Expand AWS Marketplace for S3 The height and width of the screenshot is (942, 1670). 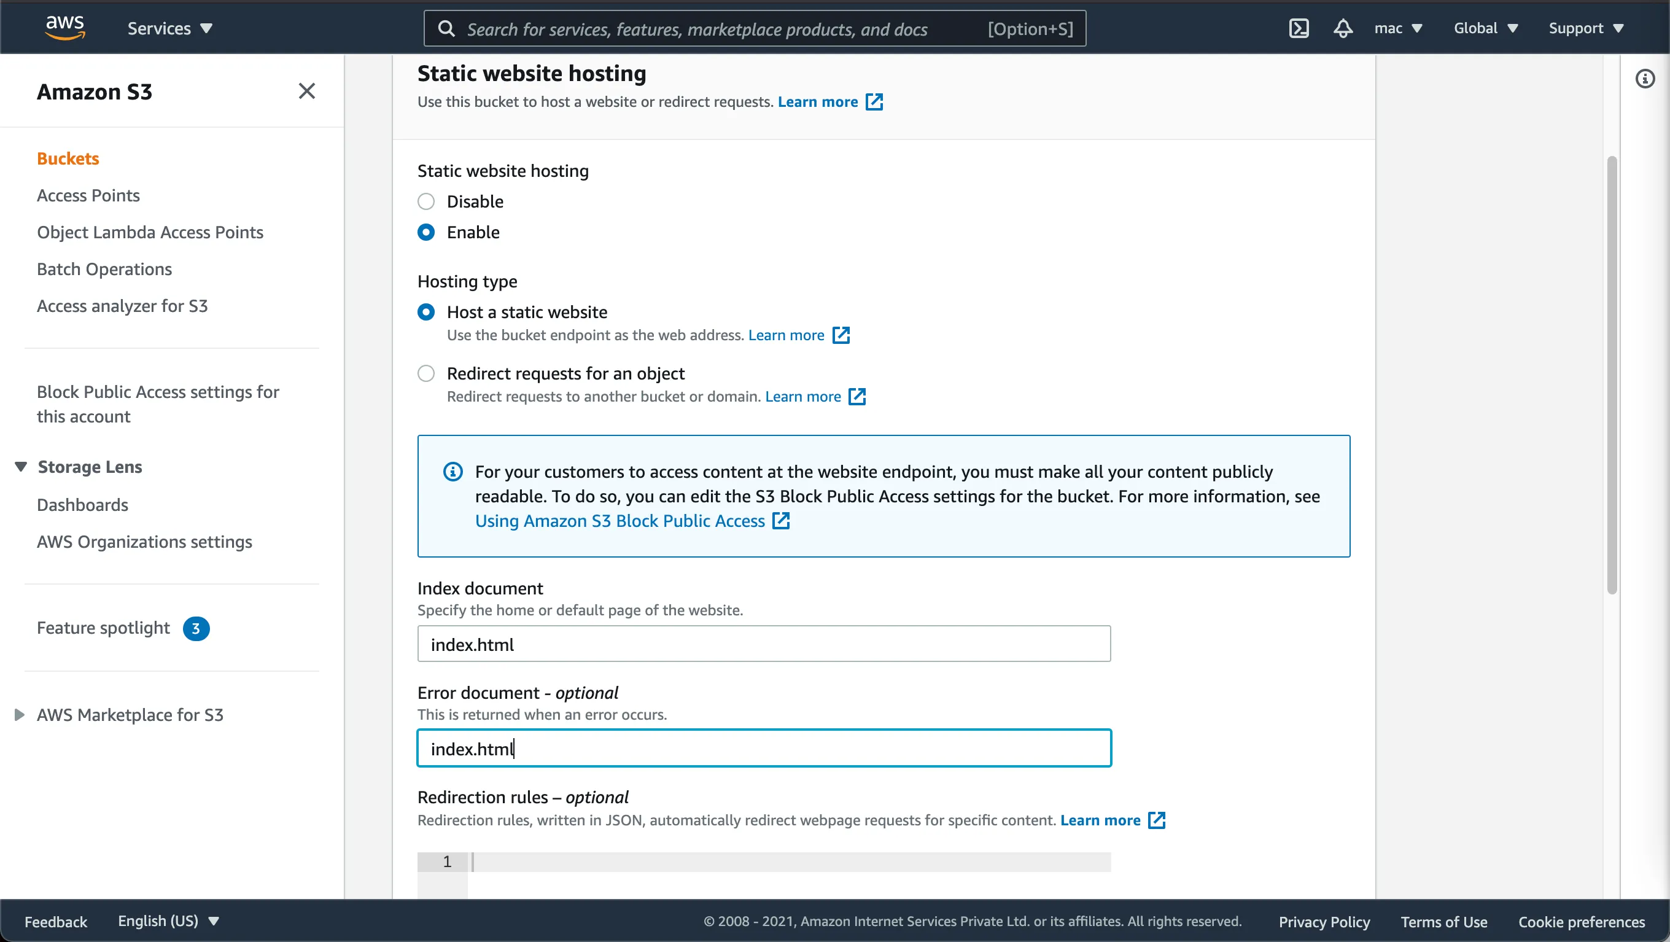20,714
